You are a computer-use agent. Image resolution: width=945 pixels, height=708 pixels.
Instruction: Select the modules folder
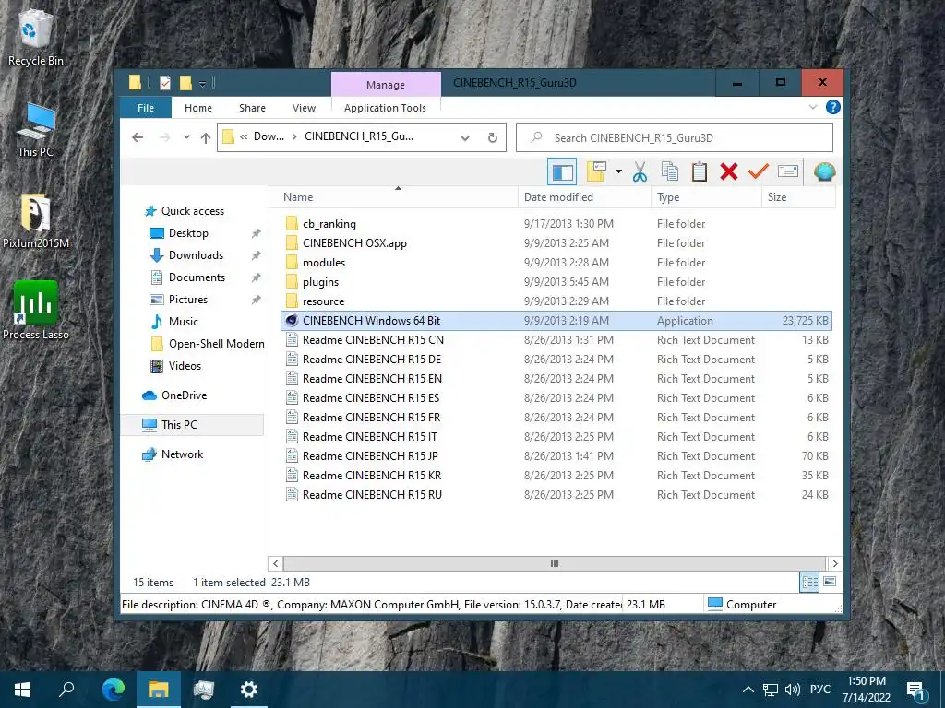pyautogui.click(x=324, y=263)
